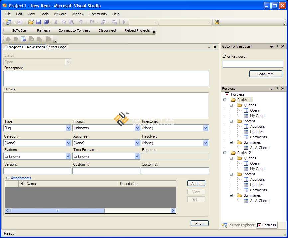Screen dimensions: 288x238
Task: Click the Save All toolbar icon
Action: tap(46, 22)
